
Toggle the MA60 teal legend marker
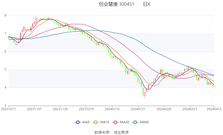(x=135, y=122)
